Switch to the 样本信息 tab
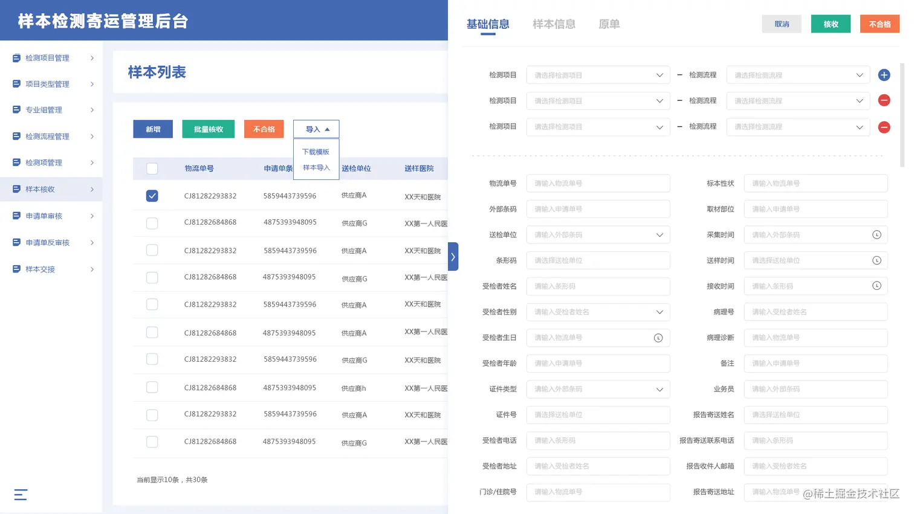This screenshot has width=914, height=514. tap(554, 24)
